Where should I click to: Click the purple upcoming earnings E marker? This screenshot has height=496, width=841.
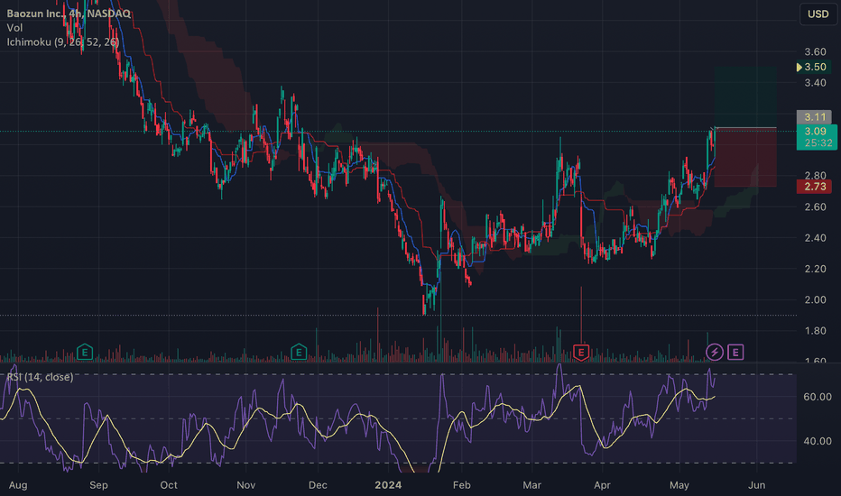click(735, 353)
